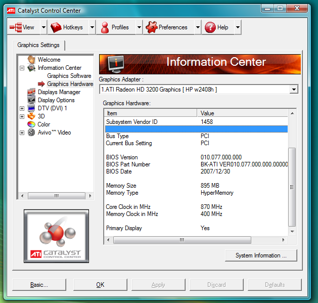Screen dimensions: 318x303
Task: Click the Defaults button
Action: tap(275, 285)
